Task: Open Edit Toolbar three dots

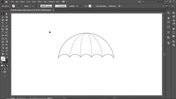Action: pos(5,76)
